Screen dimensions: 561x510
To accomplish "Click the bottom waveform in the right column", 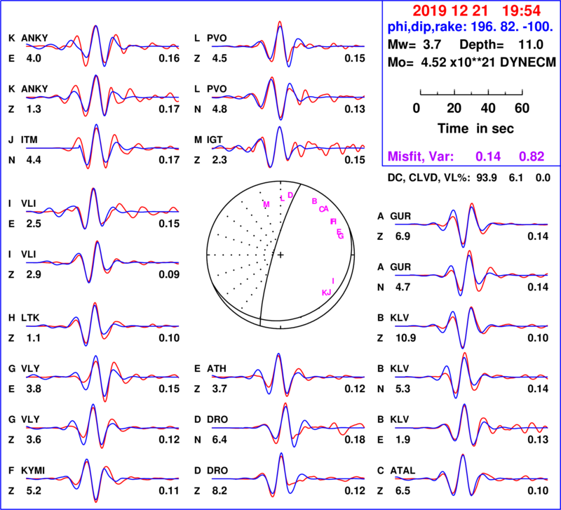I will (x=470, y=478).
